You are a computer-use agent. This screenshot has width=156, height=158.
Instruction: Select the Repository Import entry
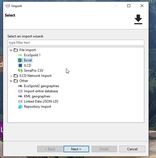click(x=37, y=107)
